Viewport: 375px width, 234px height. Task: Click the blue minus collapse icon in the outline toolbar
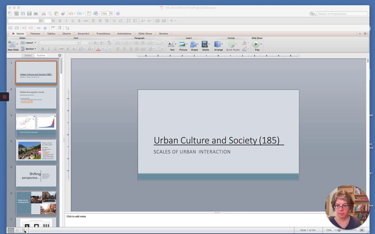pyautogui.click(x=38, y=28)
